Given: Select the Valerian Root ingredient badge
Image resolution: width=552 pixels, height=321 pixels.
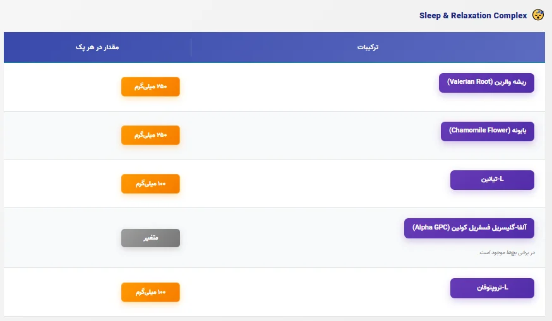Looking at the screenshot, I should click(x=486, y=83).
